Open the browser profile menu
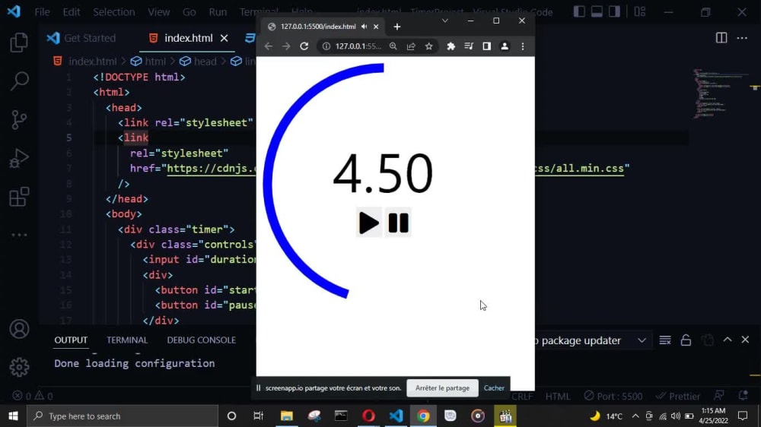The height and width of the screenshot is (427, 761). coord(505,46)
